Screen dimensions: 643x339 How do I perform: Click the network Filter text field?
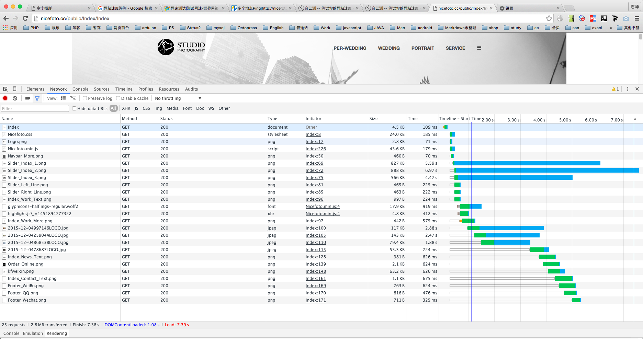(35, 108)
